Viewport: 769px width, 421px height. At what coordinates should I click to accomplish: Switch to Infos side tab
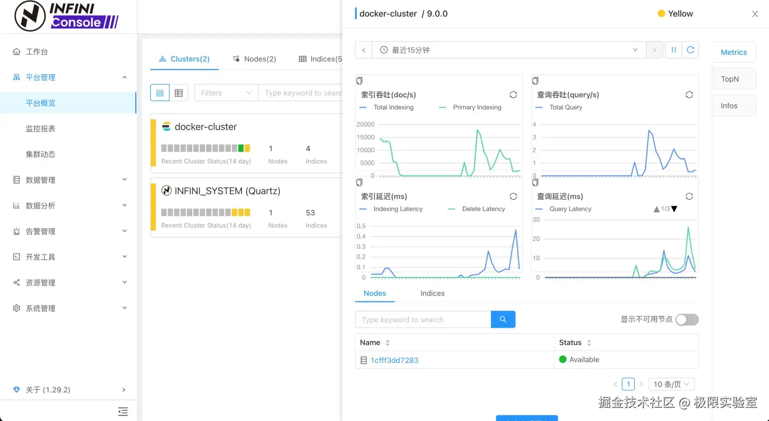[734, 106]
